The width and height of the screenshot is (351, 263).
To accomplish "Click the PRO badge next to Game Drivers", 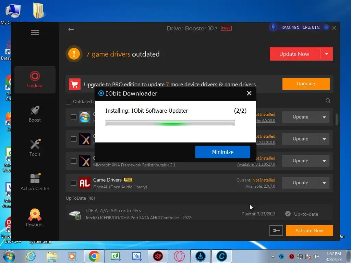I will coord(128,179).
